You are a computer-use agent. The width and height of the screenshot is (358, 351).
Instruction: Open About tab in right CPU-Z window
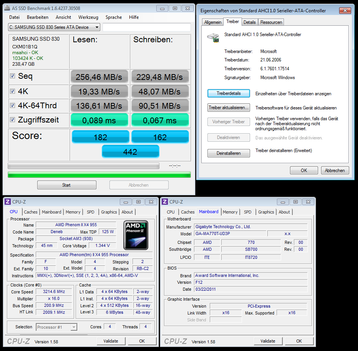coord(284,212)
